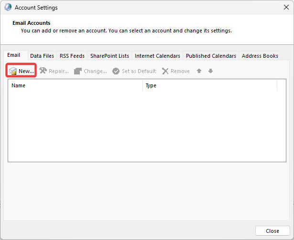Screen dimensions: 294x240
Task: Click the New account envelope icon
Action: tap(13, 71)
